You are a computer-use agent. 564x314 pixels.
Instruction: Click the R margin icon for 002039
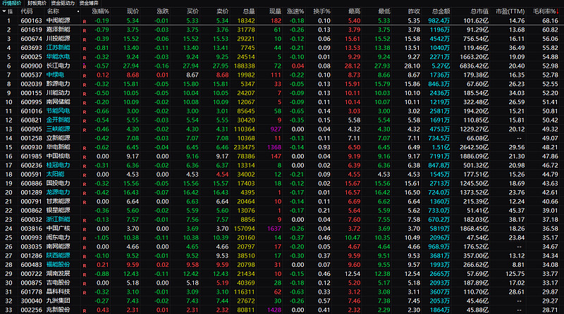85,84
